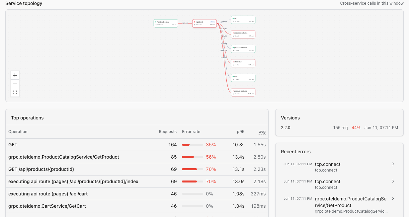Click the 35% error rate bar
The width and height of the screenshot is (409, 217).
click(193, 145)
